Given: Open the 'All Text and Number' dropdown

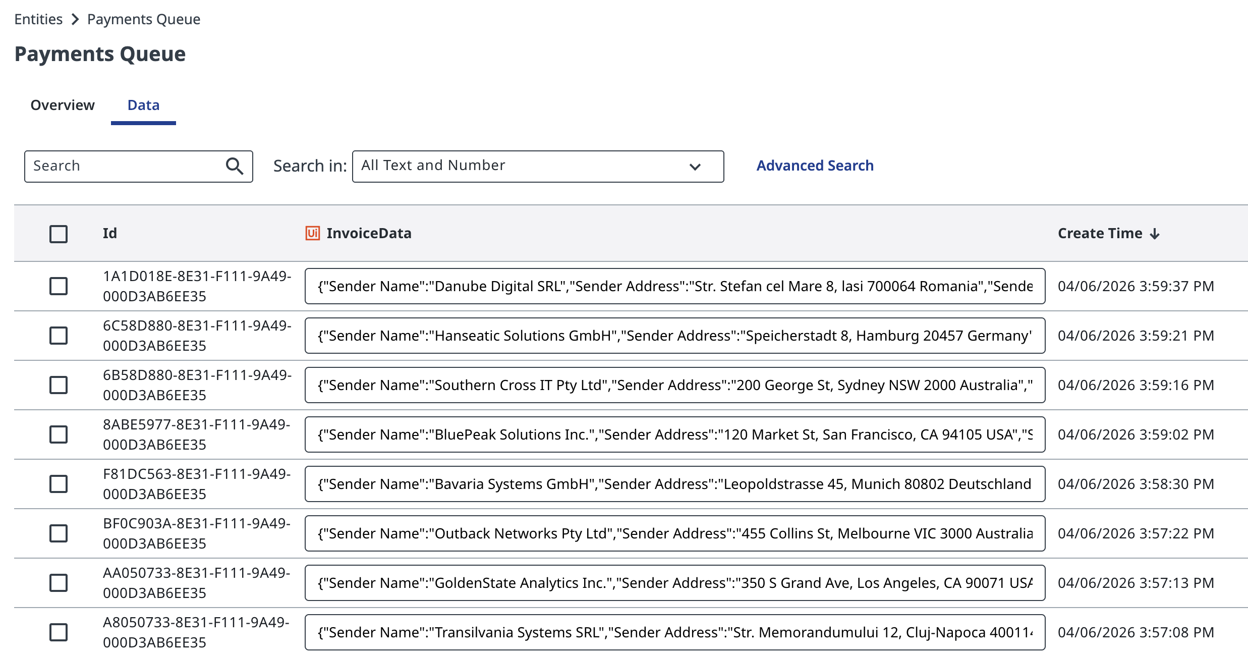Looking at the screenshot, I should (538, 166).
